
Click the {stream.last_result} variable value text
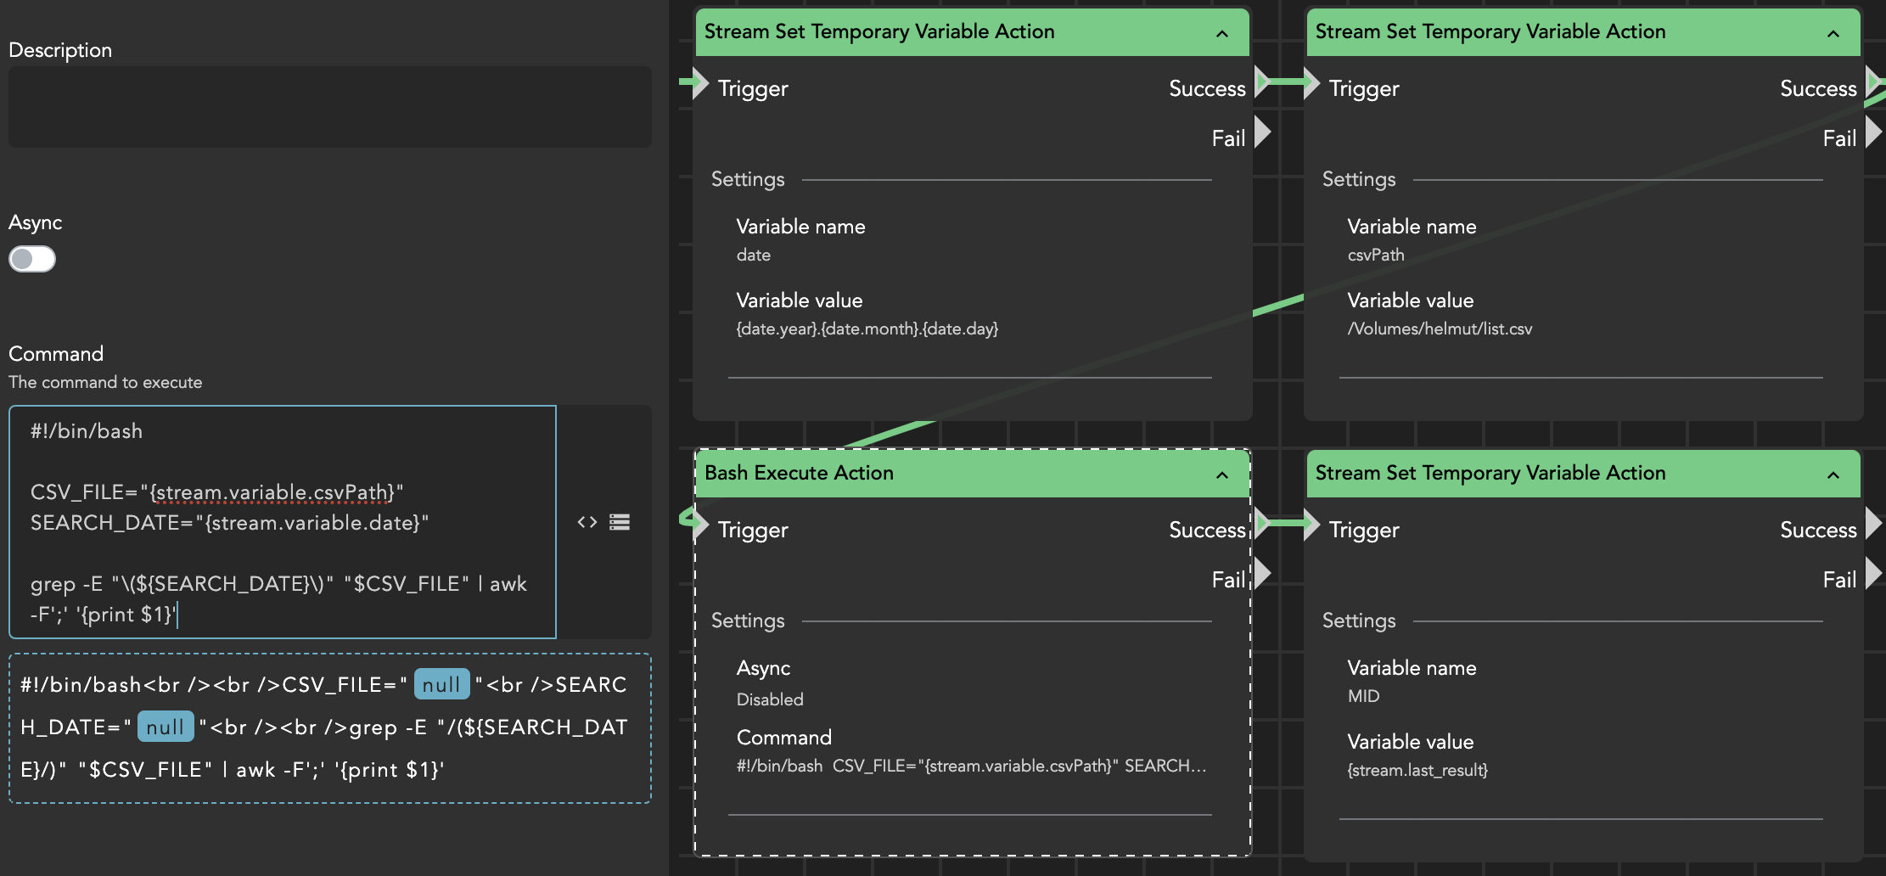click(x=1417, y=771)
